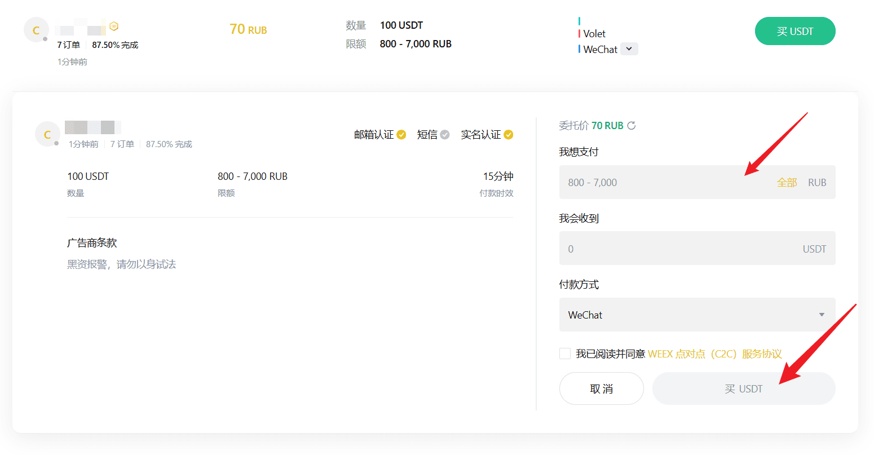
Task: Refresh the 委托价 70 RUB price
Action: point(632,126)
